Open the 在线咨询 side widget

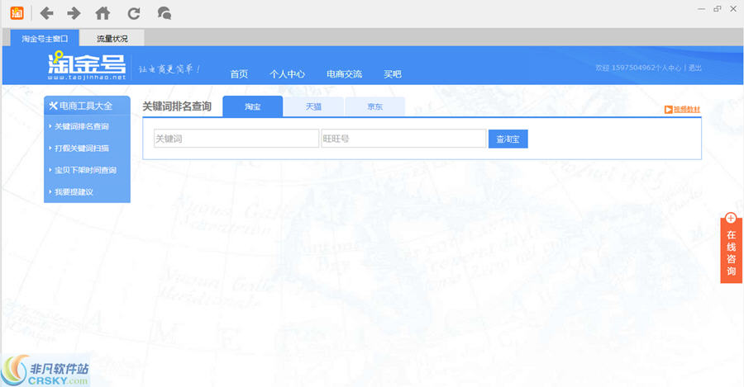pos(732,252)
